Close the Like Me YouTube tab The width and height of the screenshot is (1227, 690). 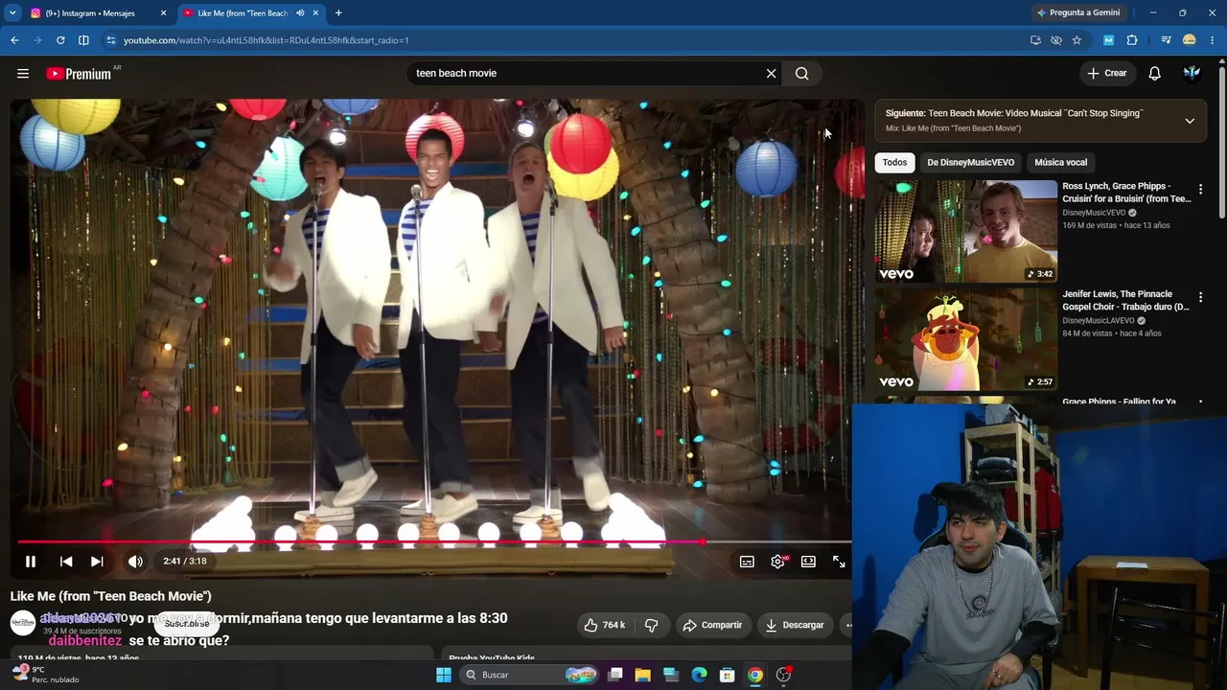pos(315,13)
